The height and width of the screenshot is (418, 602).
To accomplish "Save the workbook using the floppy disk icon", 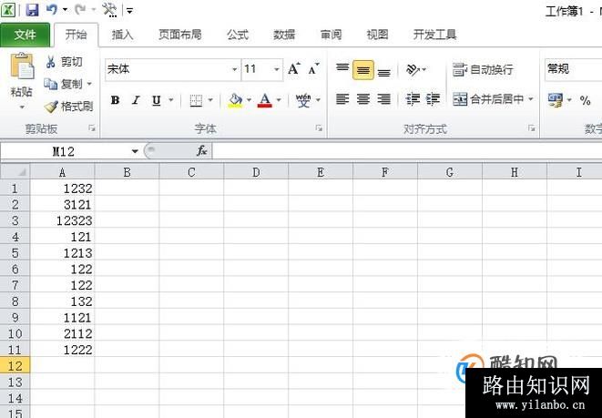I will (32, 10).
